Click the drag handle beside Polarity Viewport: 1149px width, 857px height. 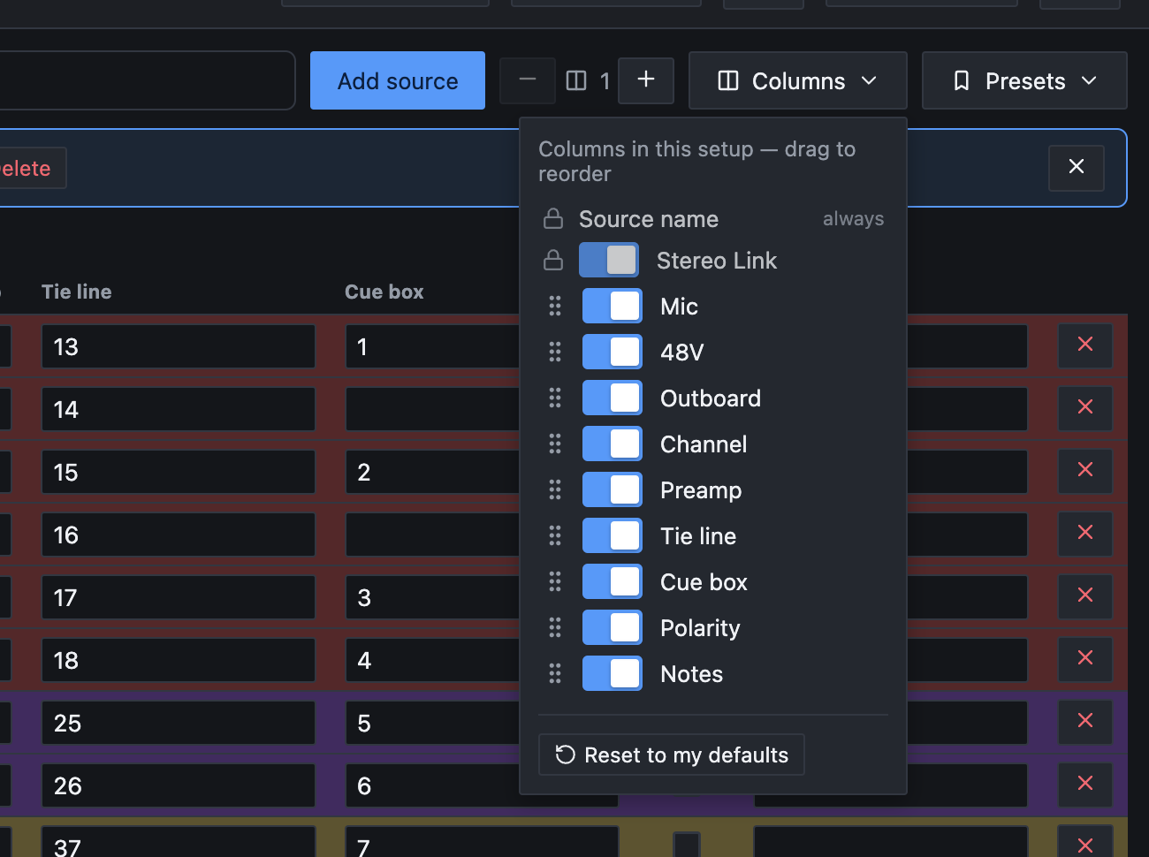coord(555,627)
